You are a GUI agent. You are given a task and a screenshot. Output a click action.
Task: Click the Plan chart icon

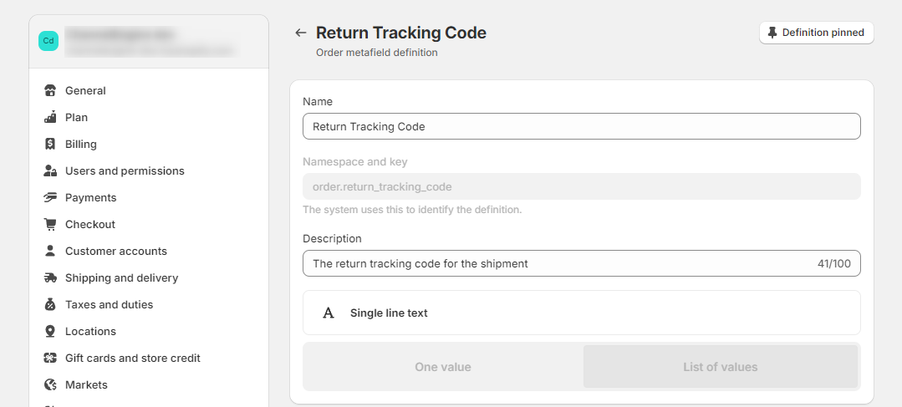(50, 118)
